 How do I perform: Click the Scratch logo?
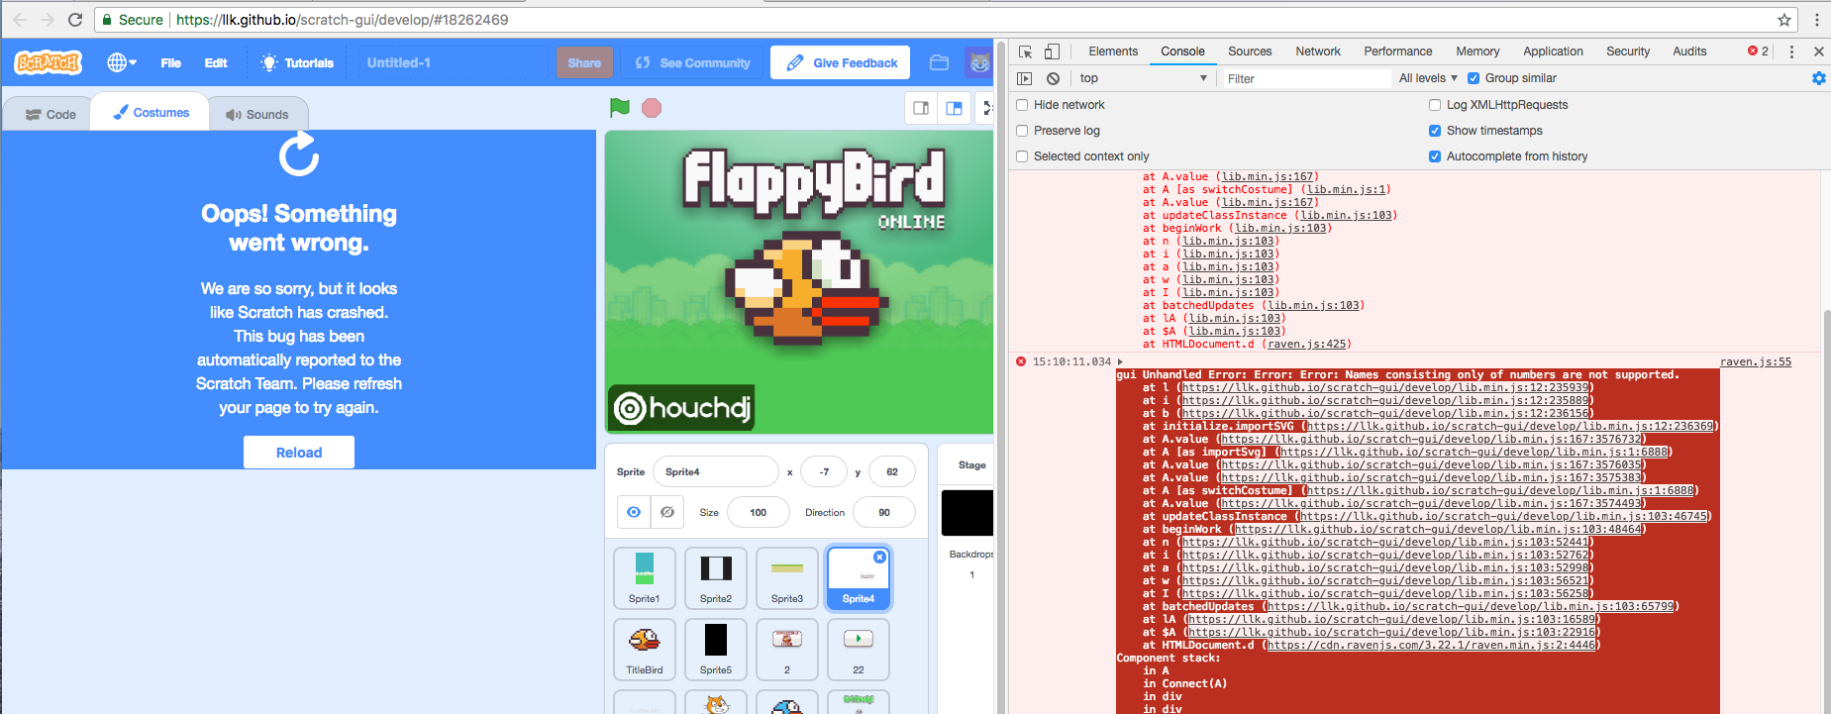[49, 62]
